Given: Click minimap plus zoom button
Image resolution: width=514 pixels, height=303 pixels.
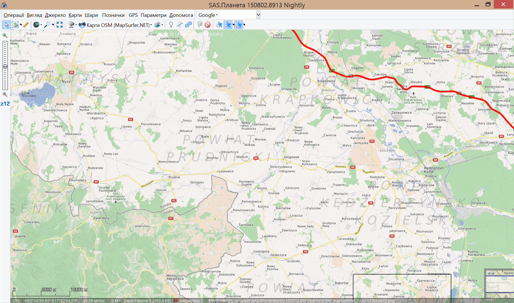Looking at the screenshot, I should [x=489, y=273].
